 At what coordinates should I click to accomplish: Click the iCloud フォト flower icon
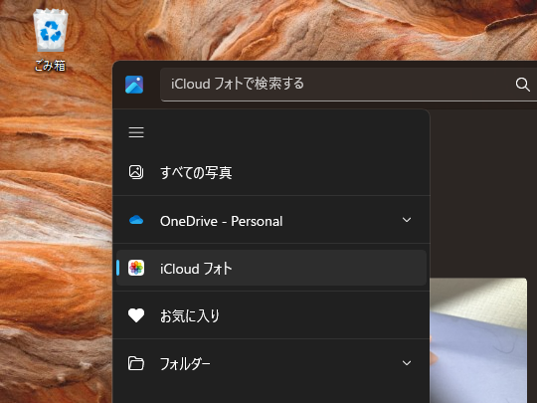tap(136, 268)
